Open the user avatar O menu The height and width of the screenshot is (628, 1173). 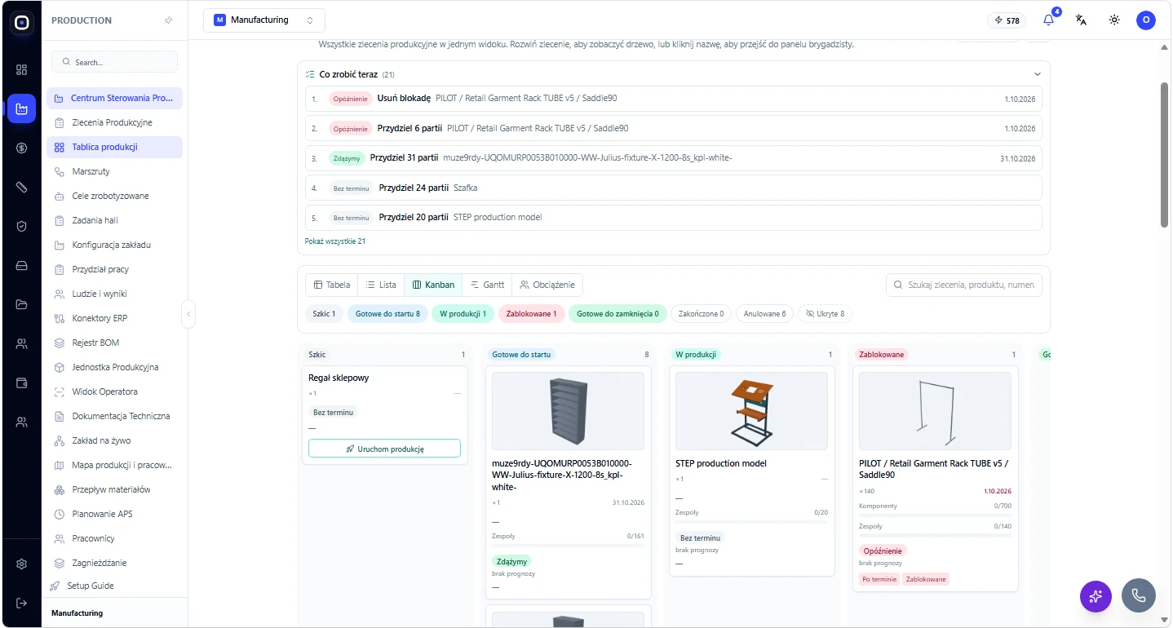(1146, 20)
